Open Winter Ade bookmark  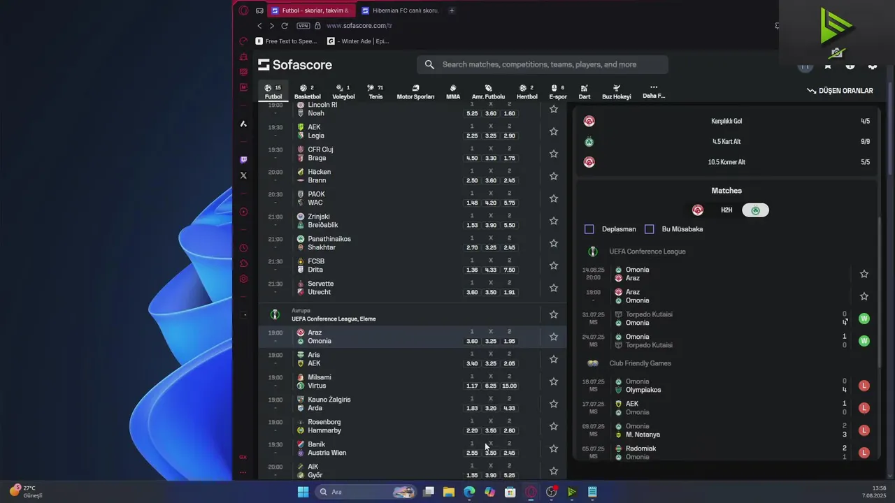click(359, 41)
